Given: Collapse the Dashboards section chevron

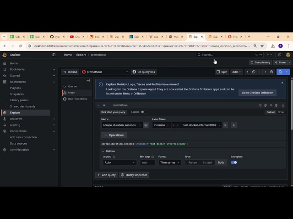Looking at the screenshot, I should [54, 82].
